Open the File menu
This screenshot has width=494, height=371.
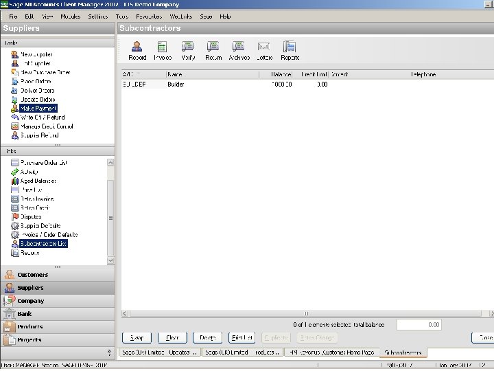(13, 16)
